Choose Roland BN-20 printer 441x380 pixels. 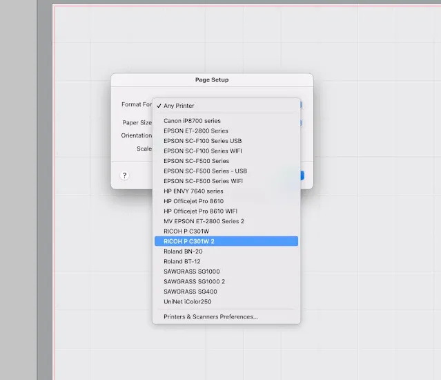tap(226, 251)
